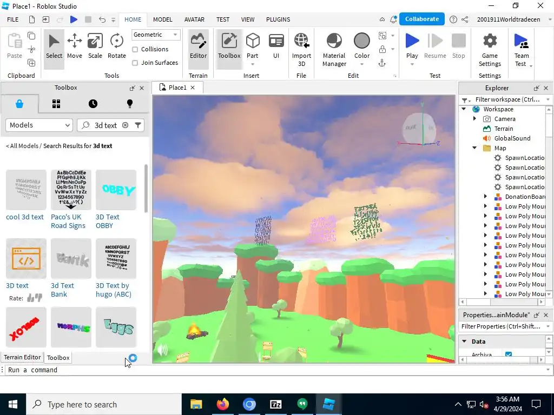This screenshot has width=554, height=415.
Task: Collapse the Map folder
Action: pos(475,148)
